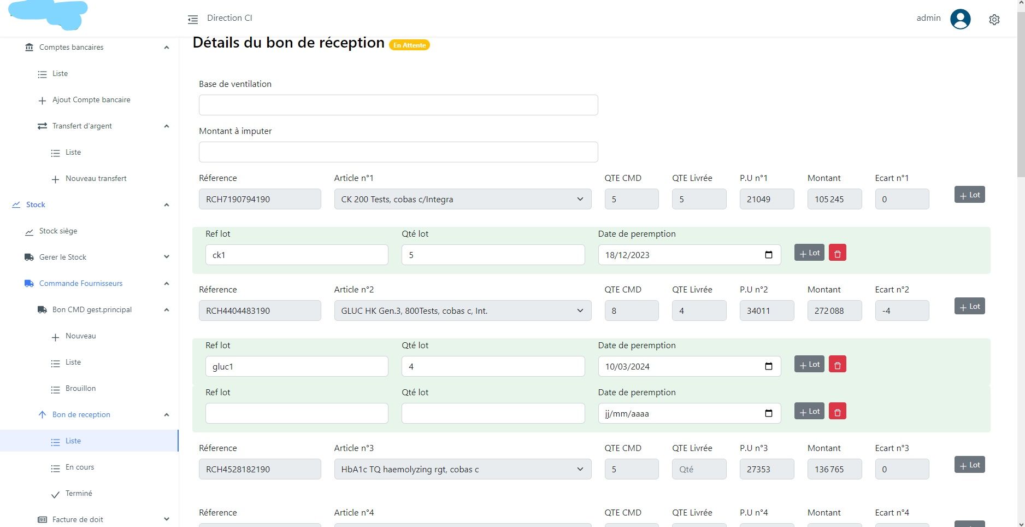
Task: Open the settings gear icon
Action: 994,20
